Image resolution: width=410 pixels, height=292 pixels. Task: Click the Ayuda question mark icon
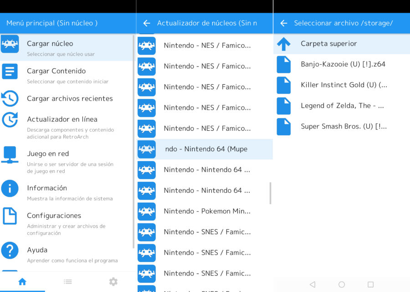pyautogui.click(x=10, y=250)
